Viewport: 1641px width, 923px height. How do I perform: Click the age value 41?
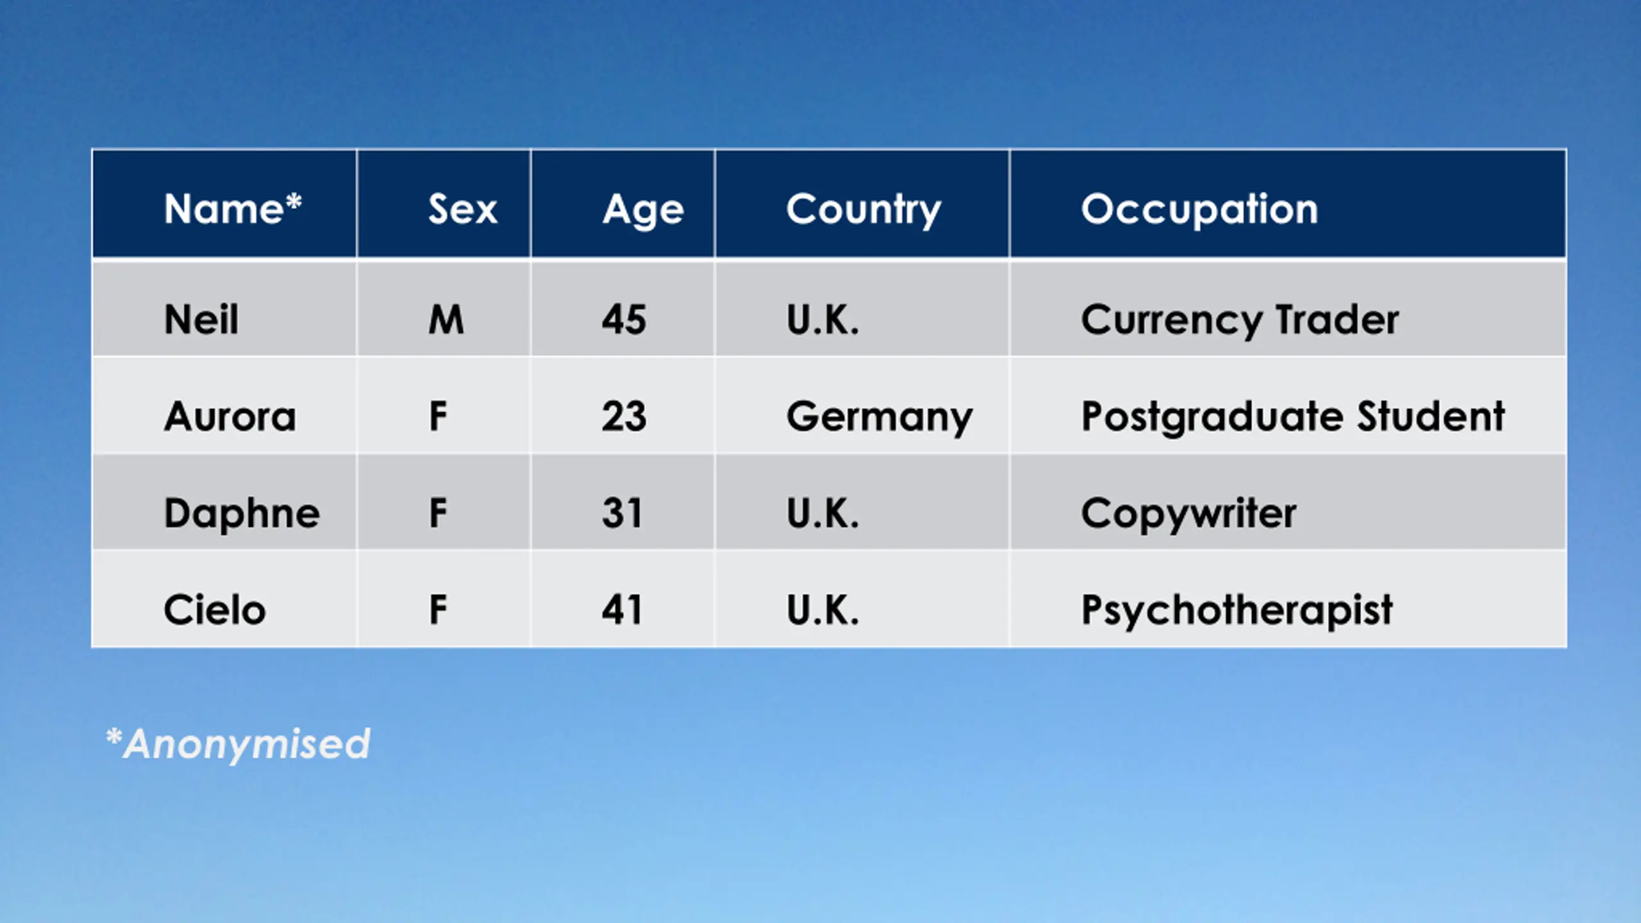pos(621,609)
